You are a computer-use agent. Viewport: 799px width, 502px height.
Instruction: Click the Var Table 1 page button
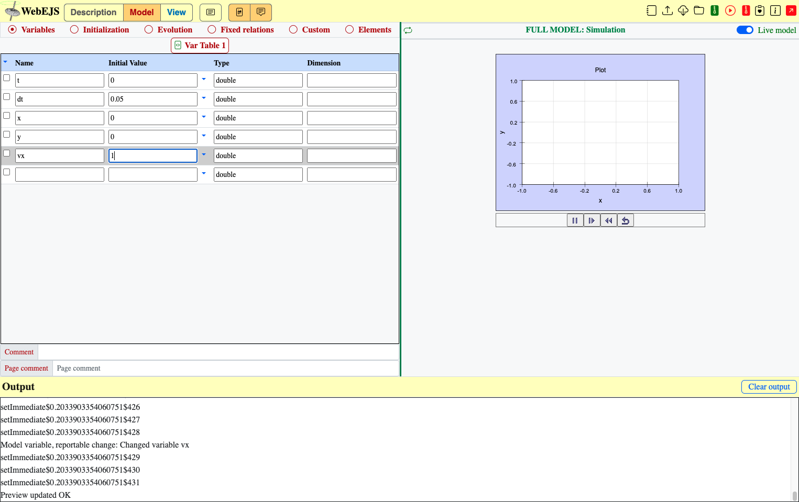click(x=200, y=46)
